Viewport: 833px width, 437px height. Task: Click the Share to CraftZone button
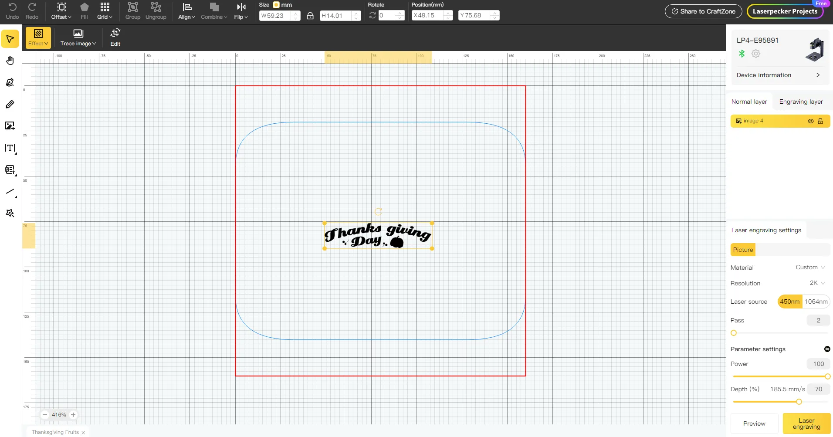(703, 11)
